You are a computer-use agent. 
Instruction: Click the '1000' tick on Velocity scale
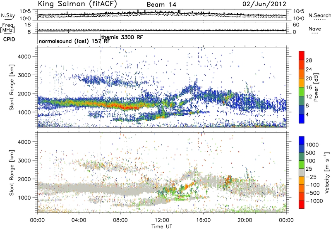click(x=312, y=145)
